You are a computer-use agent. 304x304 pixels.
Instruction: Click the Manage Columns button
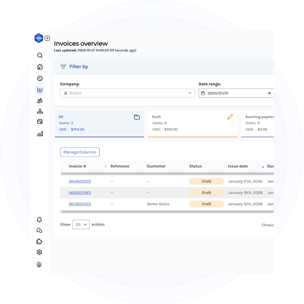[80, 152]
